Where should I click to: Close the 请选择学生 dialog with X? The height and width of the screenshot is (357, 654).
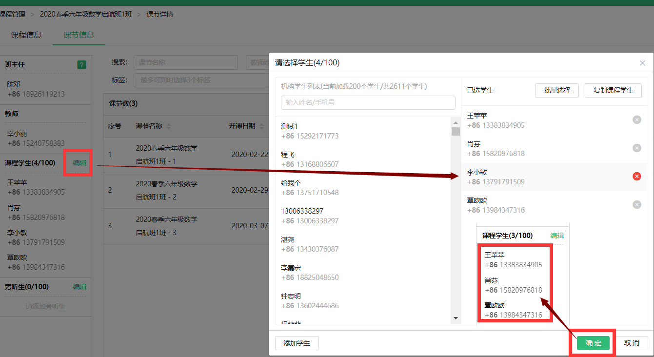(x=642, y=63)
